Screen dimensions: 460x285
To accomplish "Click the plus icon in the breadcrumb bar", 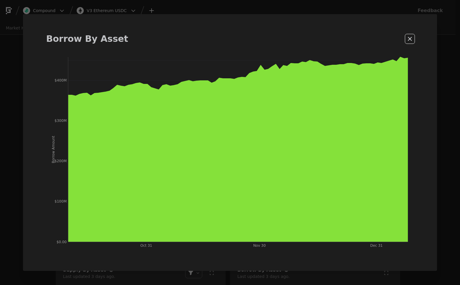I will [152, 11].
